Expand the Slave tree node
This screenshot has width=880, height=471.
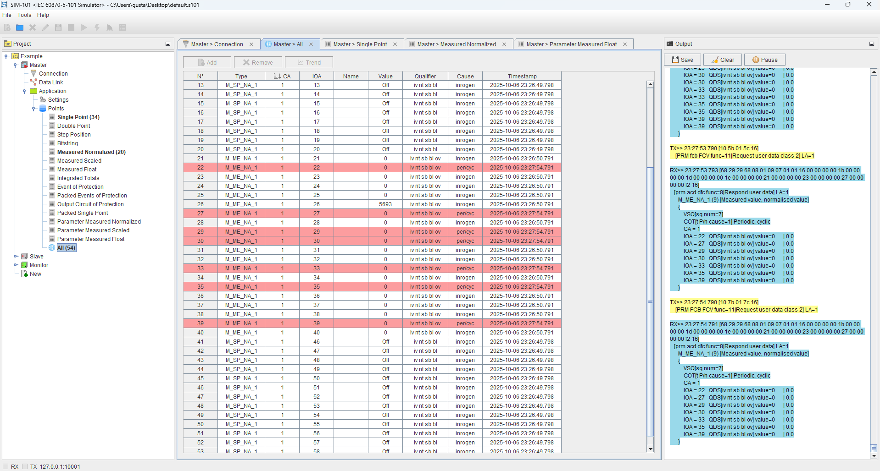[16, 256]
